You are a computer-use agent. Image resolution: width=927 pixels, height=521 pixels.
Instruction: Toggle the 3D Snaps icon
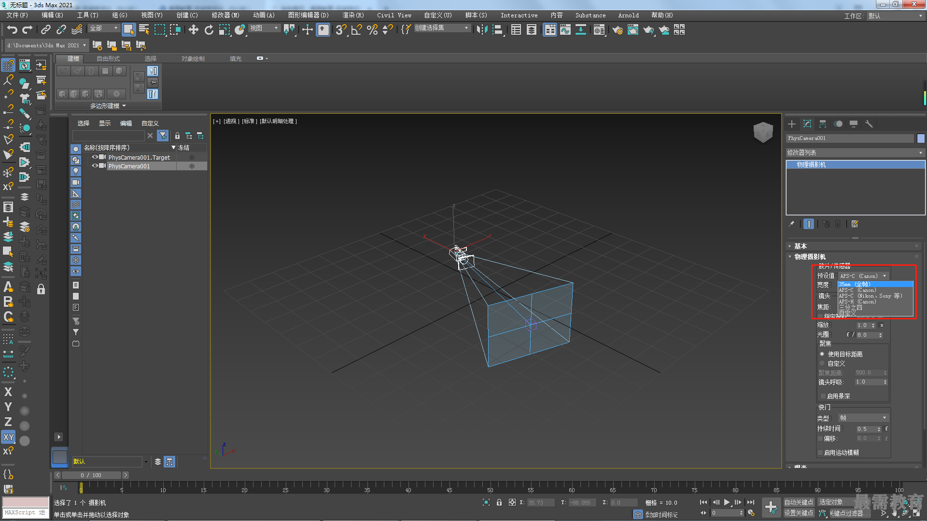(341, 30)
